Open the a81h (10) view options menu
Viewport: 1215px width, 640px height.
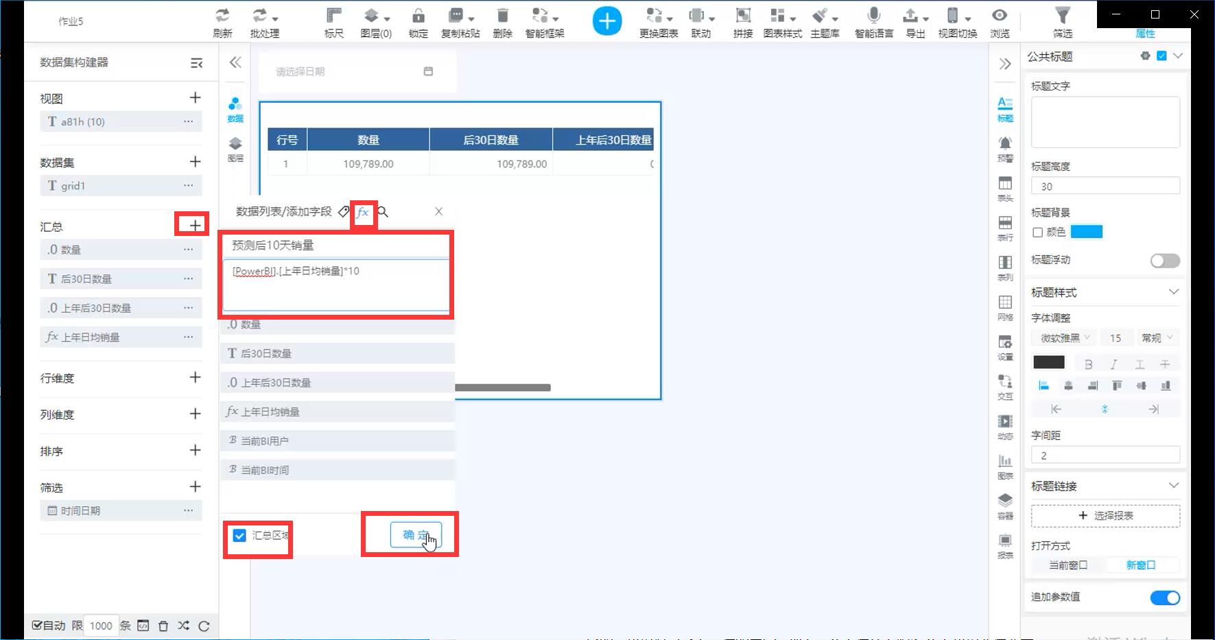pos(188,121)
